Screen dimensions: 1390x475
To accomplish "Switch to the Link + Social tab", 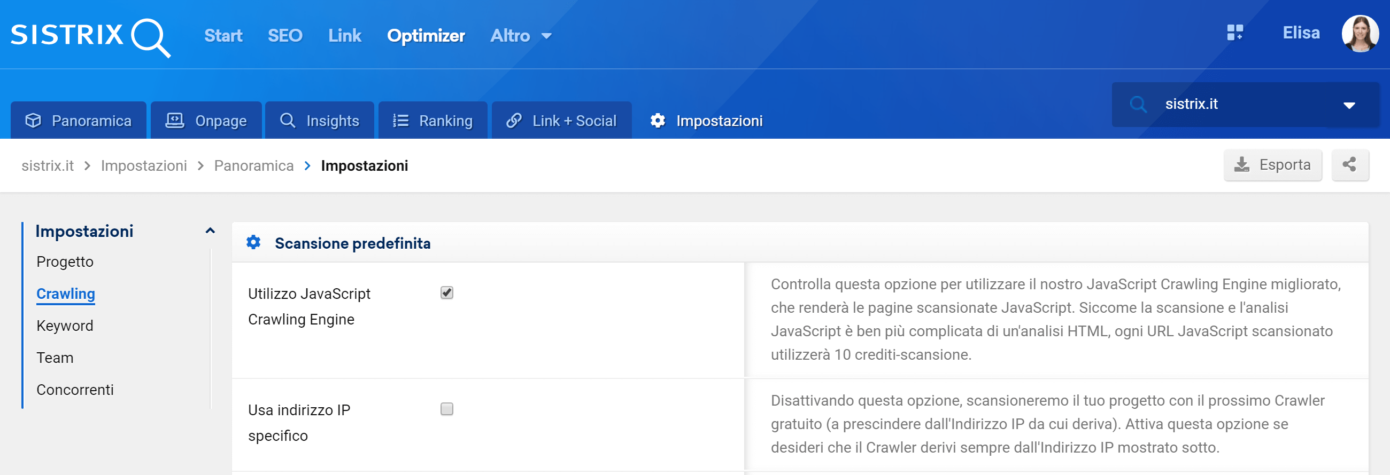I will click(x=561, y=121).
